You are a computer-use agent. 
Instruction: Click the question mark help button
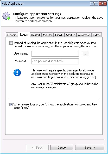pyautogui.click(x=94, y=4)
